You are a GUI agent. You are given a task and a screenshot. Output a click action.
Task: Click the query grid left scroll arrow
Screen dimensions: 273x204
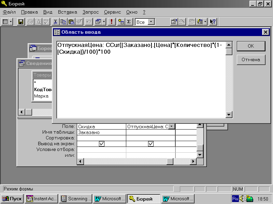coord(80,161)
